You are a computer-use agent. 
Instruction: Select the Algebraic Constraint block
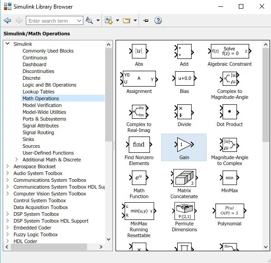[x=229, y=51]
